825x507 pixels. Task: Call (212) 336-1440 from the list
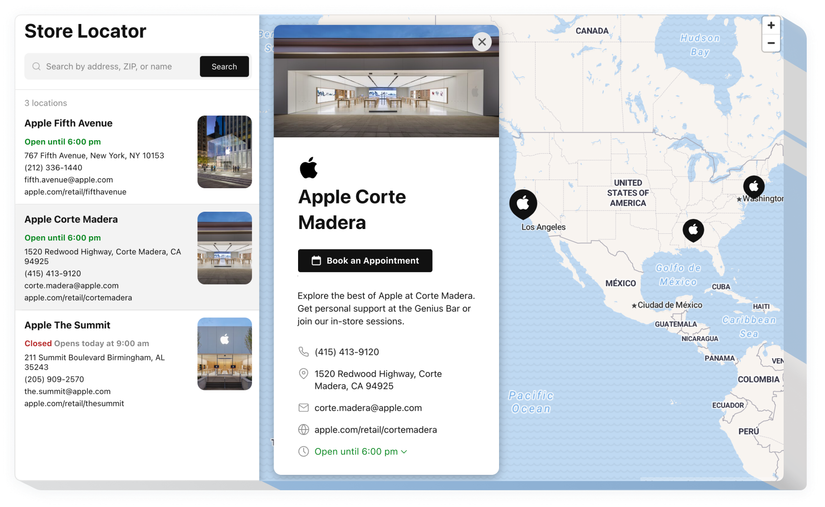[53, 168]
